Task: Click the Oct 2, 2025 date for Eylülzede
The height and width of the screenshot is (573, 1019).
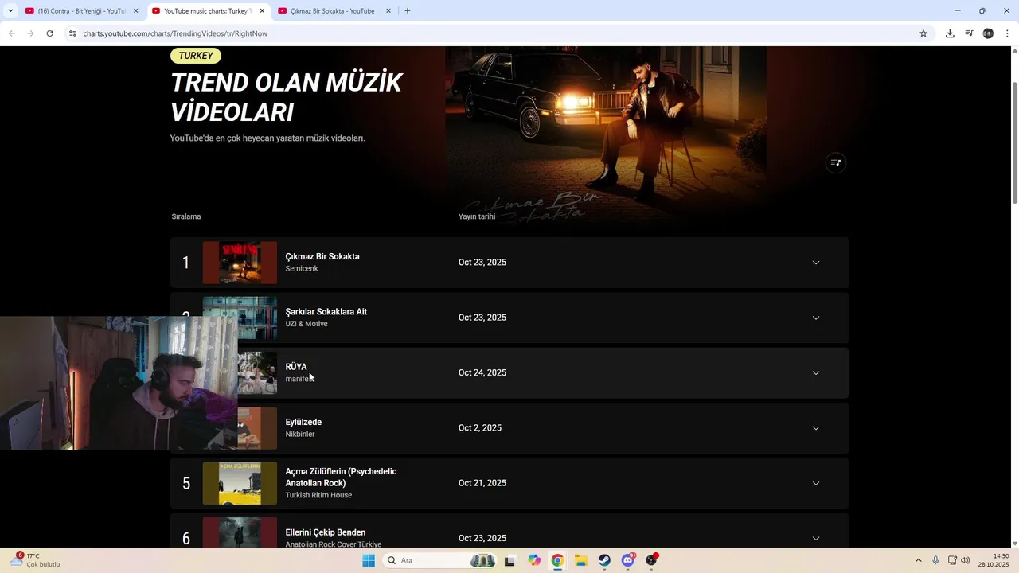Action: [x=480, y=428]
